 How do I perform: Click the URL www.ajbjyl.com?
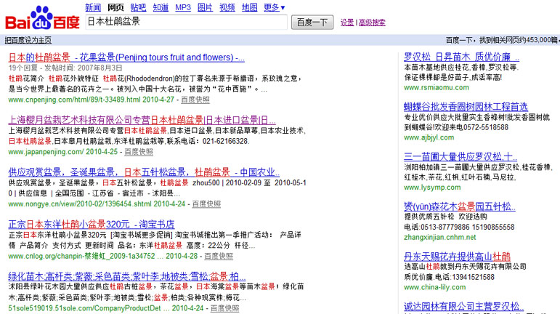coord(429,137)
